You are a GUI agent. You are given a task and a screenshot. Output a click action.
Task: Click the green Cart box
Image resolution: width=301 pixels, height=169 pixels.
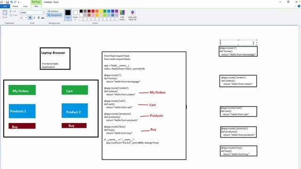coord(75,90)
